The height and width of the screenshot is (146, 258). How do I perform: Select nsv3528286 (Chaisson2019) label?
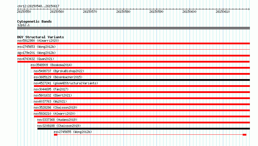[x=55, y=107]
